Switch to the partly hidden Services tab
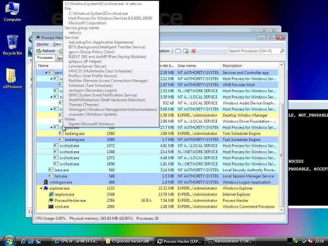 [x=59, y=58]
